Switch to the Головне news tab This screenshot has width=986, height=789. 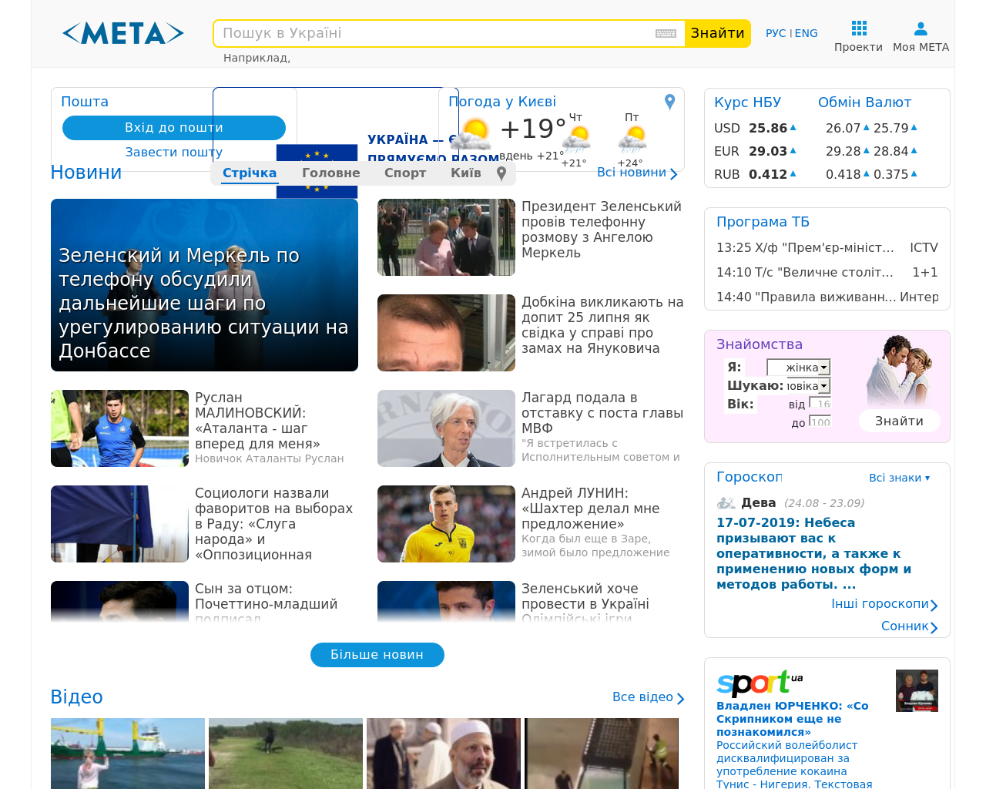[331, 173]
